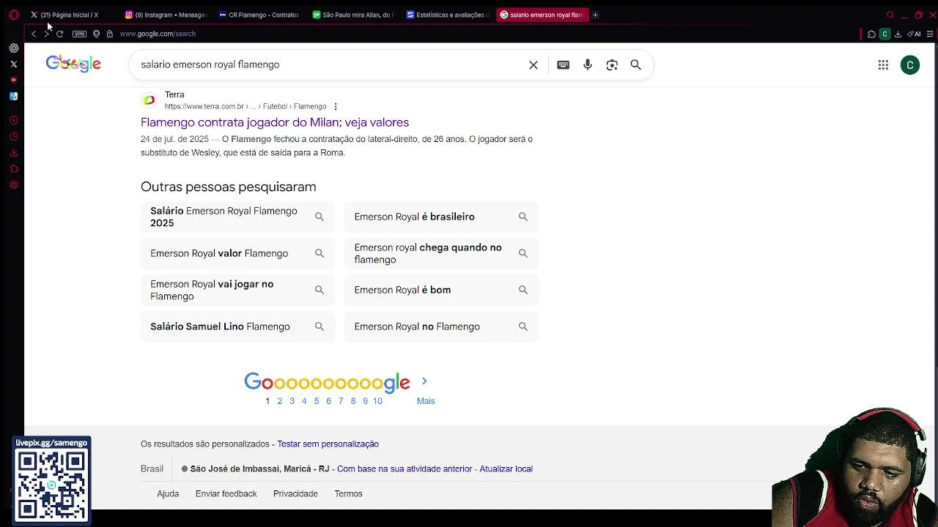Start voice search with microphone icon
938x527 pixels.
pyautogui.click(x=588, y=65)
